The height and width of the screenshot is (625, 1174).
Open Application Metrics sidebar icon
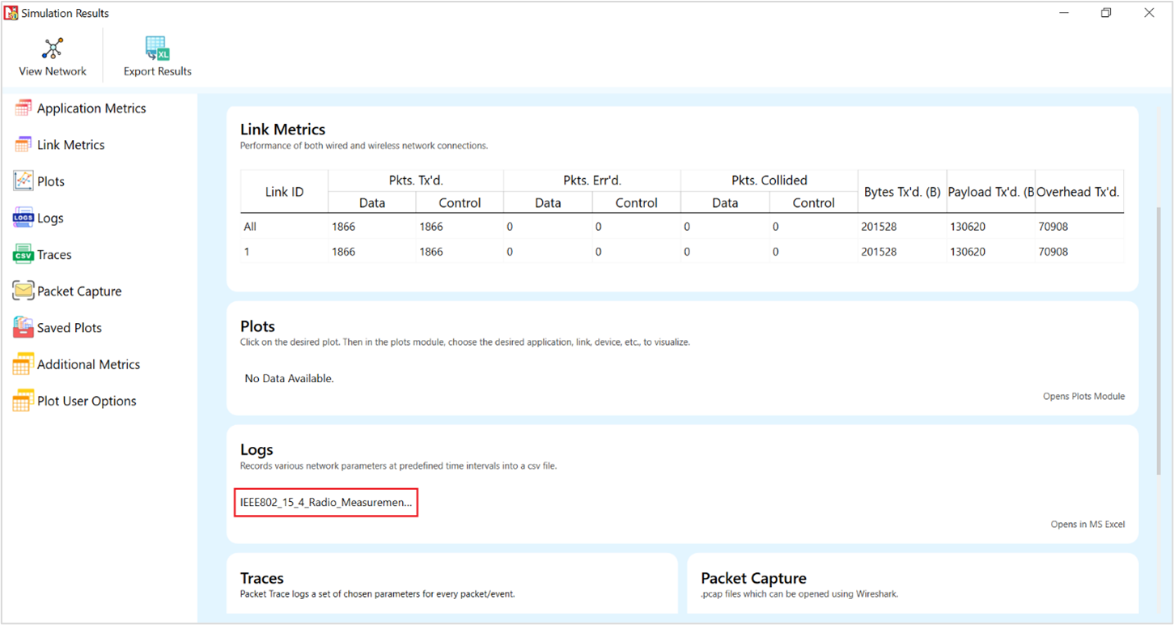pos(23,108)
